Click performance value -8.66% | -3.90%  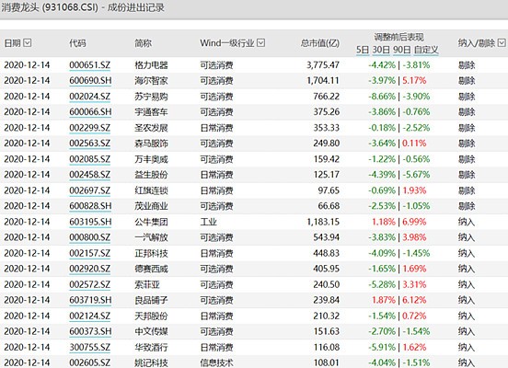click(399, 97)
